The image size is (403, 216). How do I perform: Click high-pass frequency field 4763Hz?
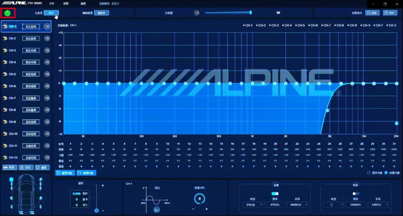275,205
